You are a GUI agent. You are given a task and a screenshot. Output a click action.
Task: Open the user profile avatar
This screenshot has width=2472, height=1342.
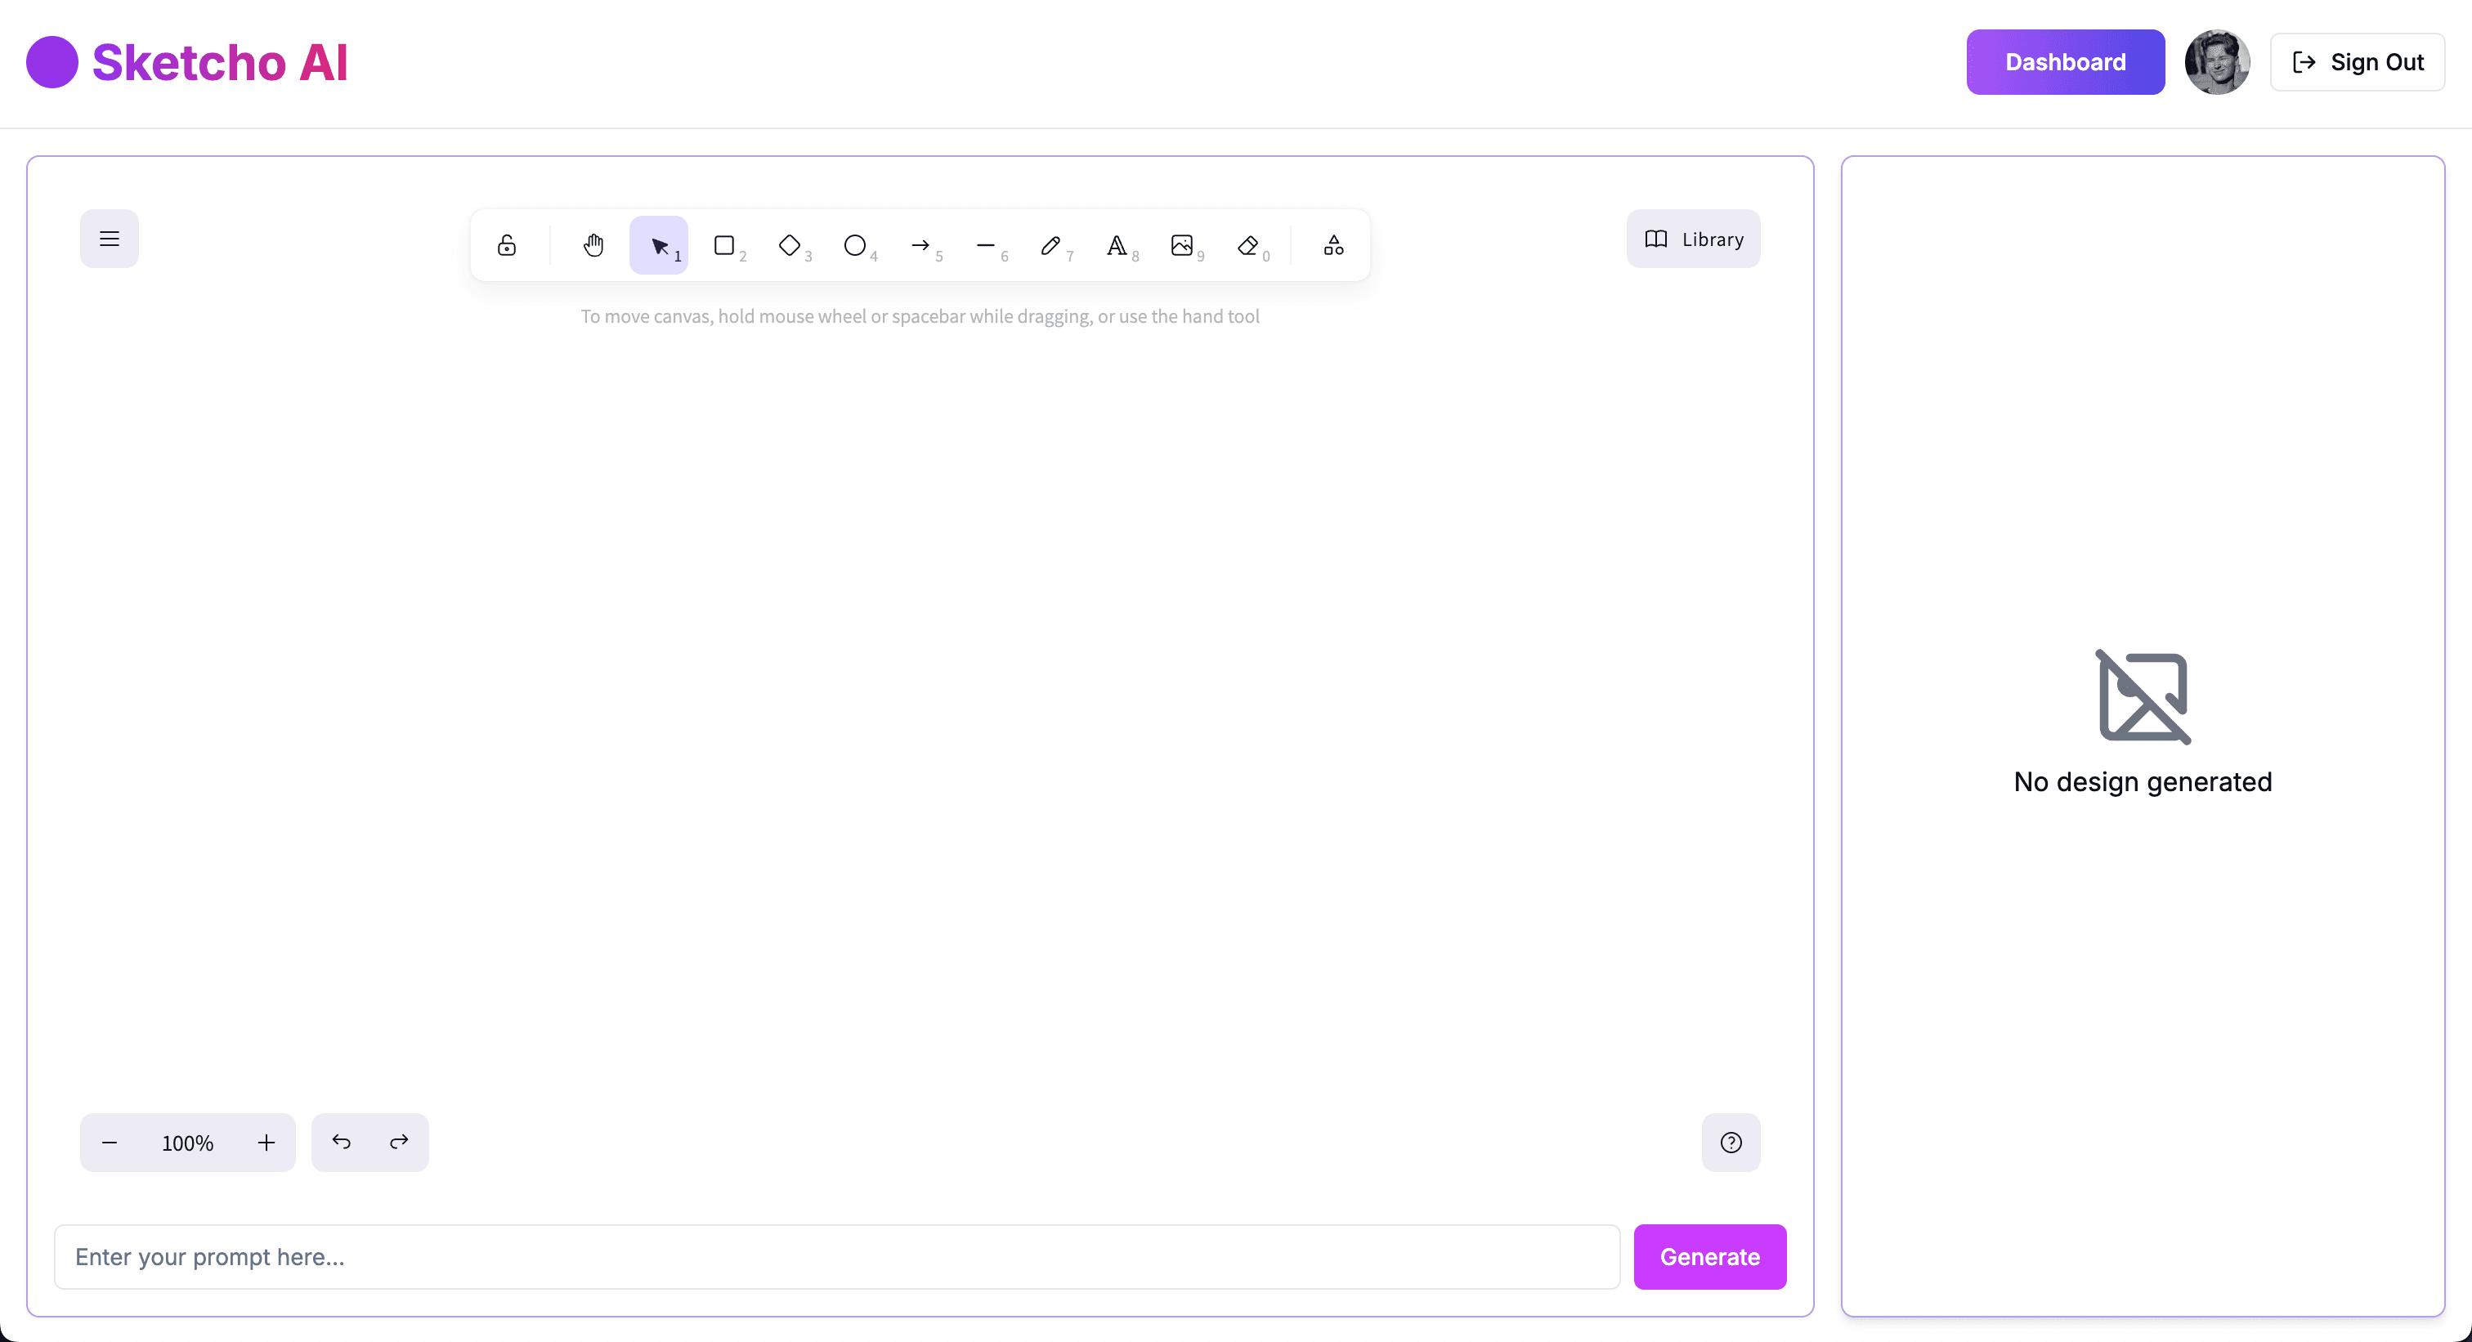tap(2217, 62)
